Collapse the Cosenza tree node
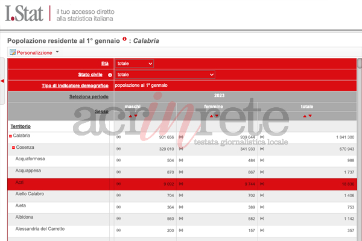 coord(14,148)
